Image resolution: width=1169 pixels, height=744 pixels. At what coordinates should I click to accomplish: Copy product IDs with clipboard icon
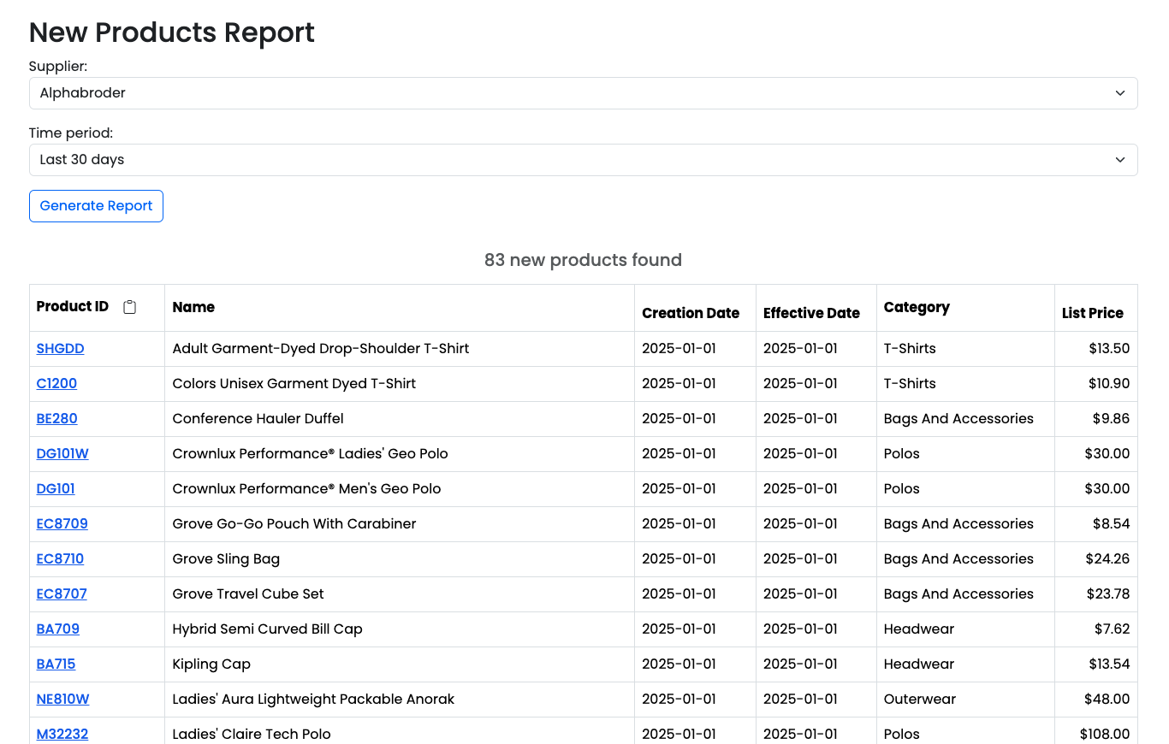tap(129, 307)
